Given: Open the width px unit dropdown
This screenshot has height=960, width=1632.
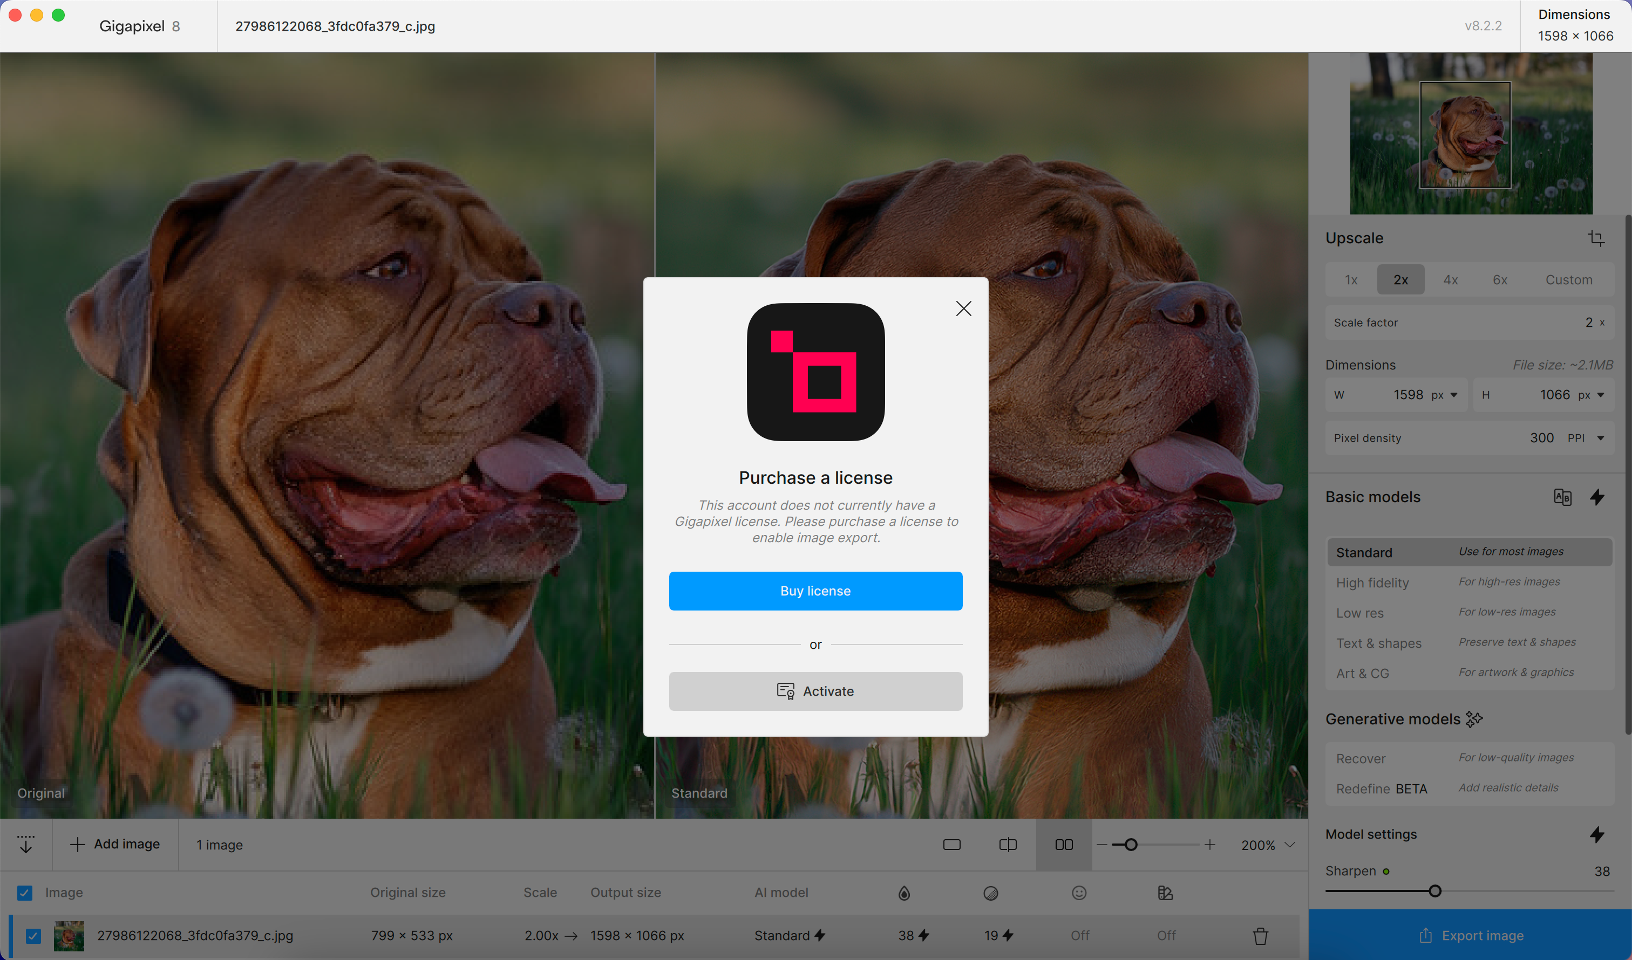Looking at the screenshot, I should [1453, 395].
